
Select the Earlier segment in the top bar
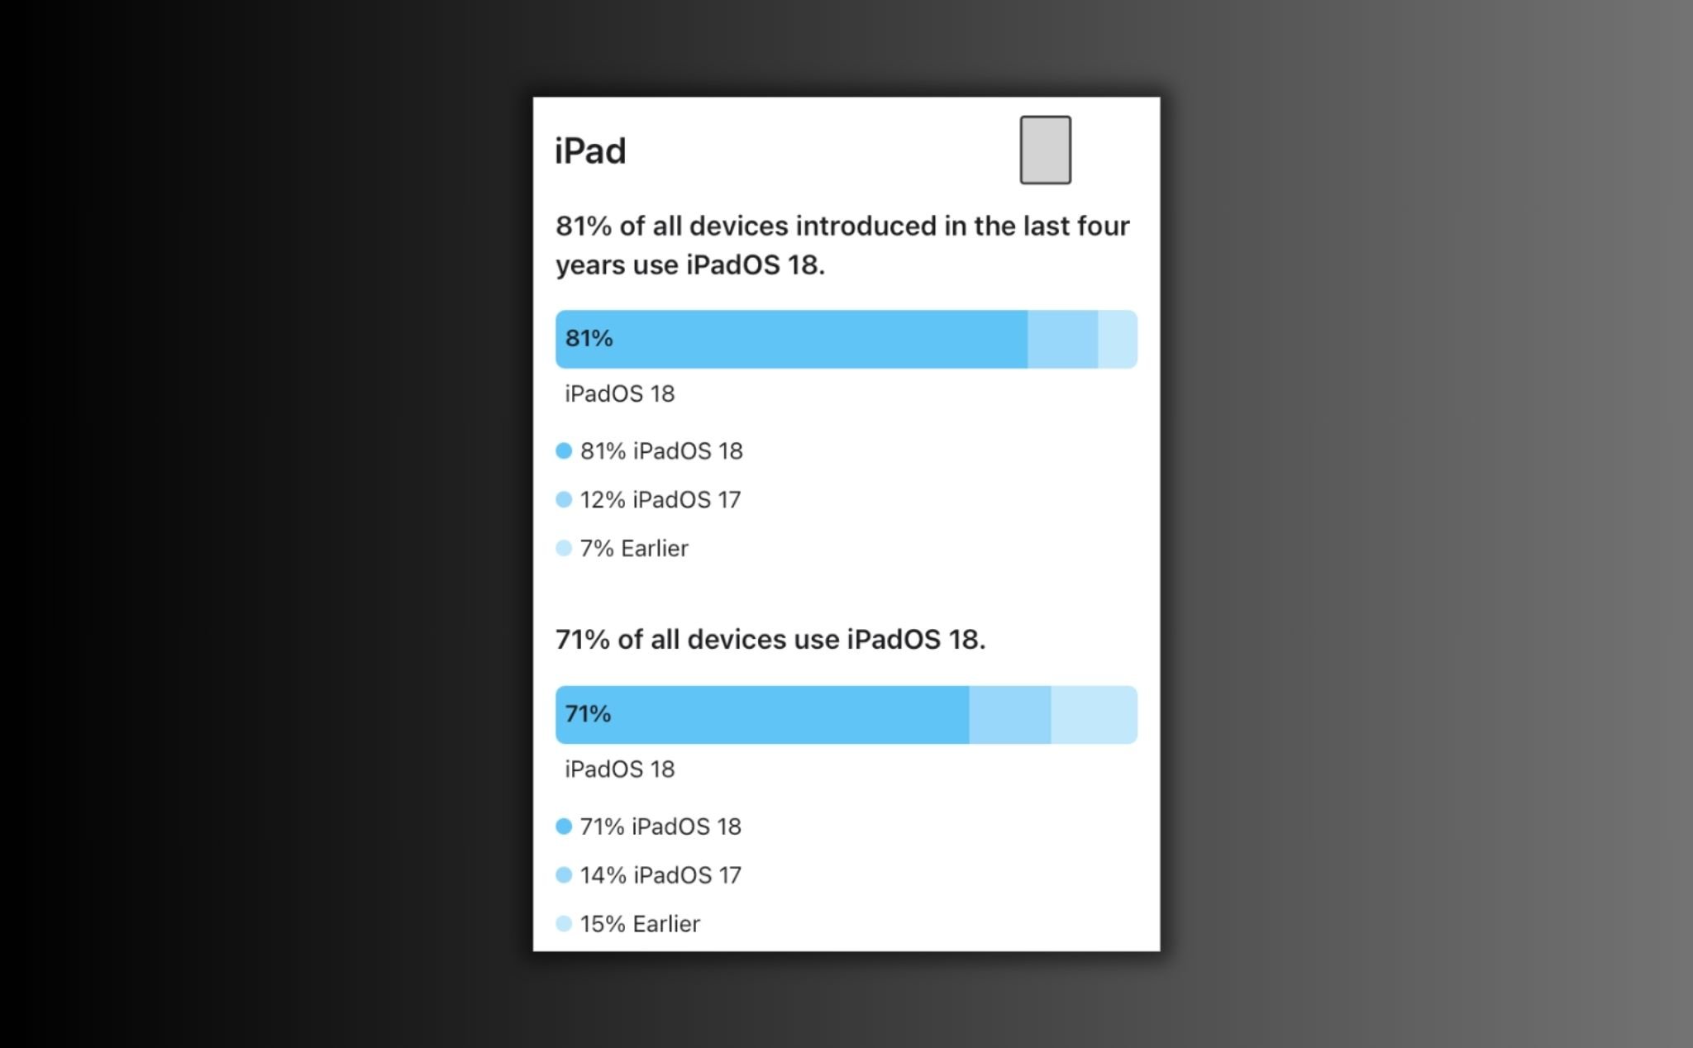point(1118,339)
